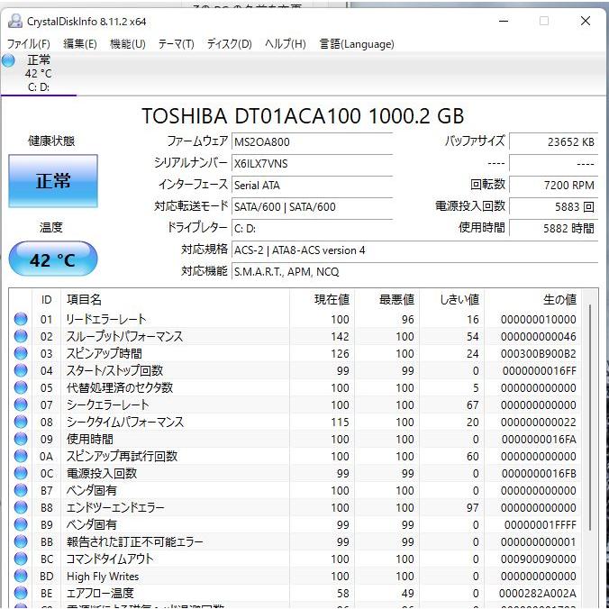Click status orb for BE エアフロー温度
The height and width of the screenshot is (609, 609).
pyautogui.click(x=21, y=593)
